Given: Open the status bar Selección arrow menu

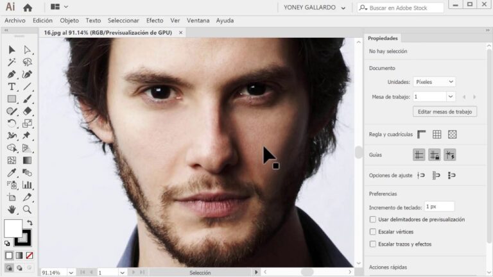Looking at the screenshot, I should (x=256, y=273).
